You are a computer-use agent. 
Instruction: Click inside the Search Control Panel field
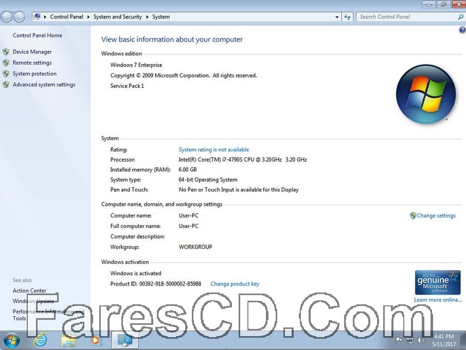click(x=406, y=17)
